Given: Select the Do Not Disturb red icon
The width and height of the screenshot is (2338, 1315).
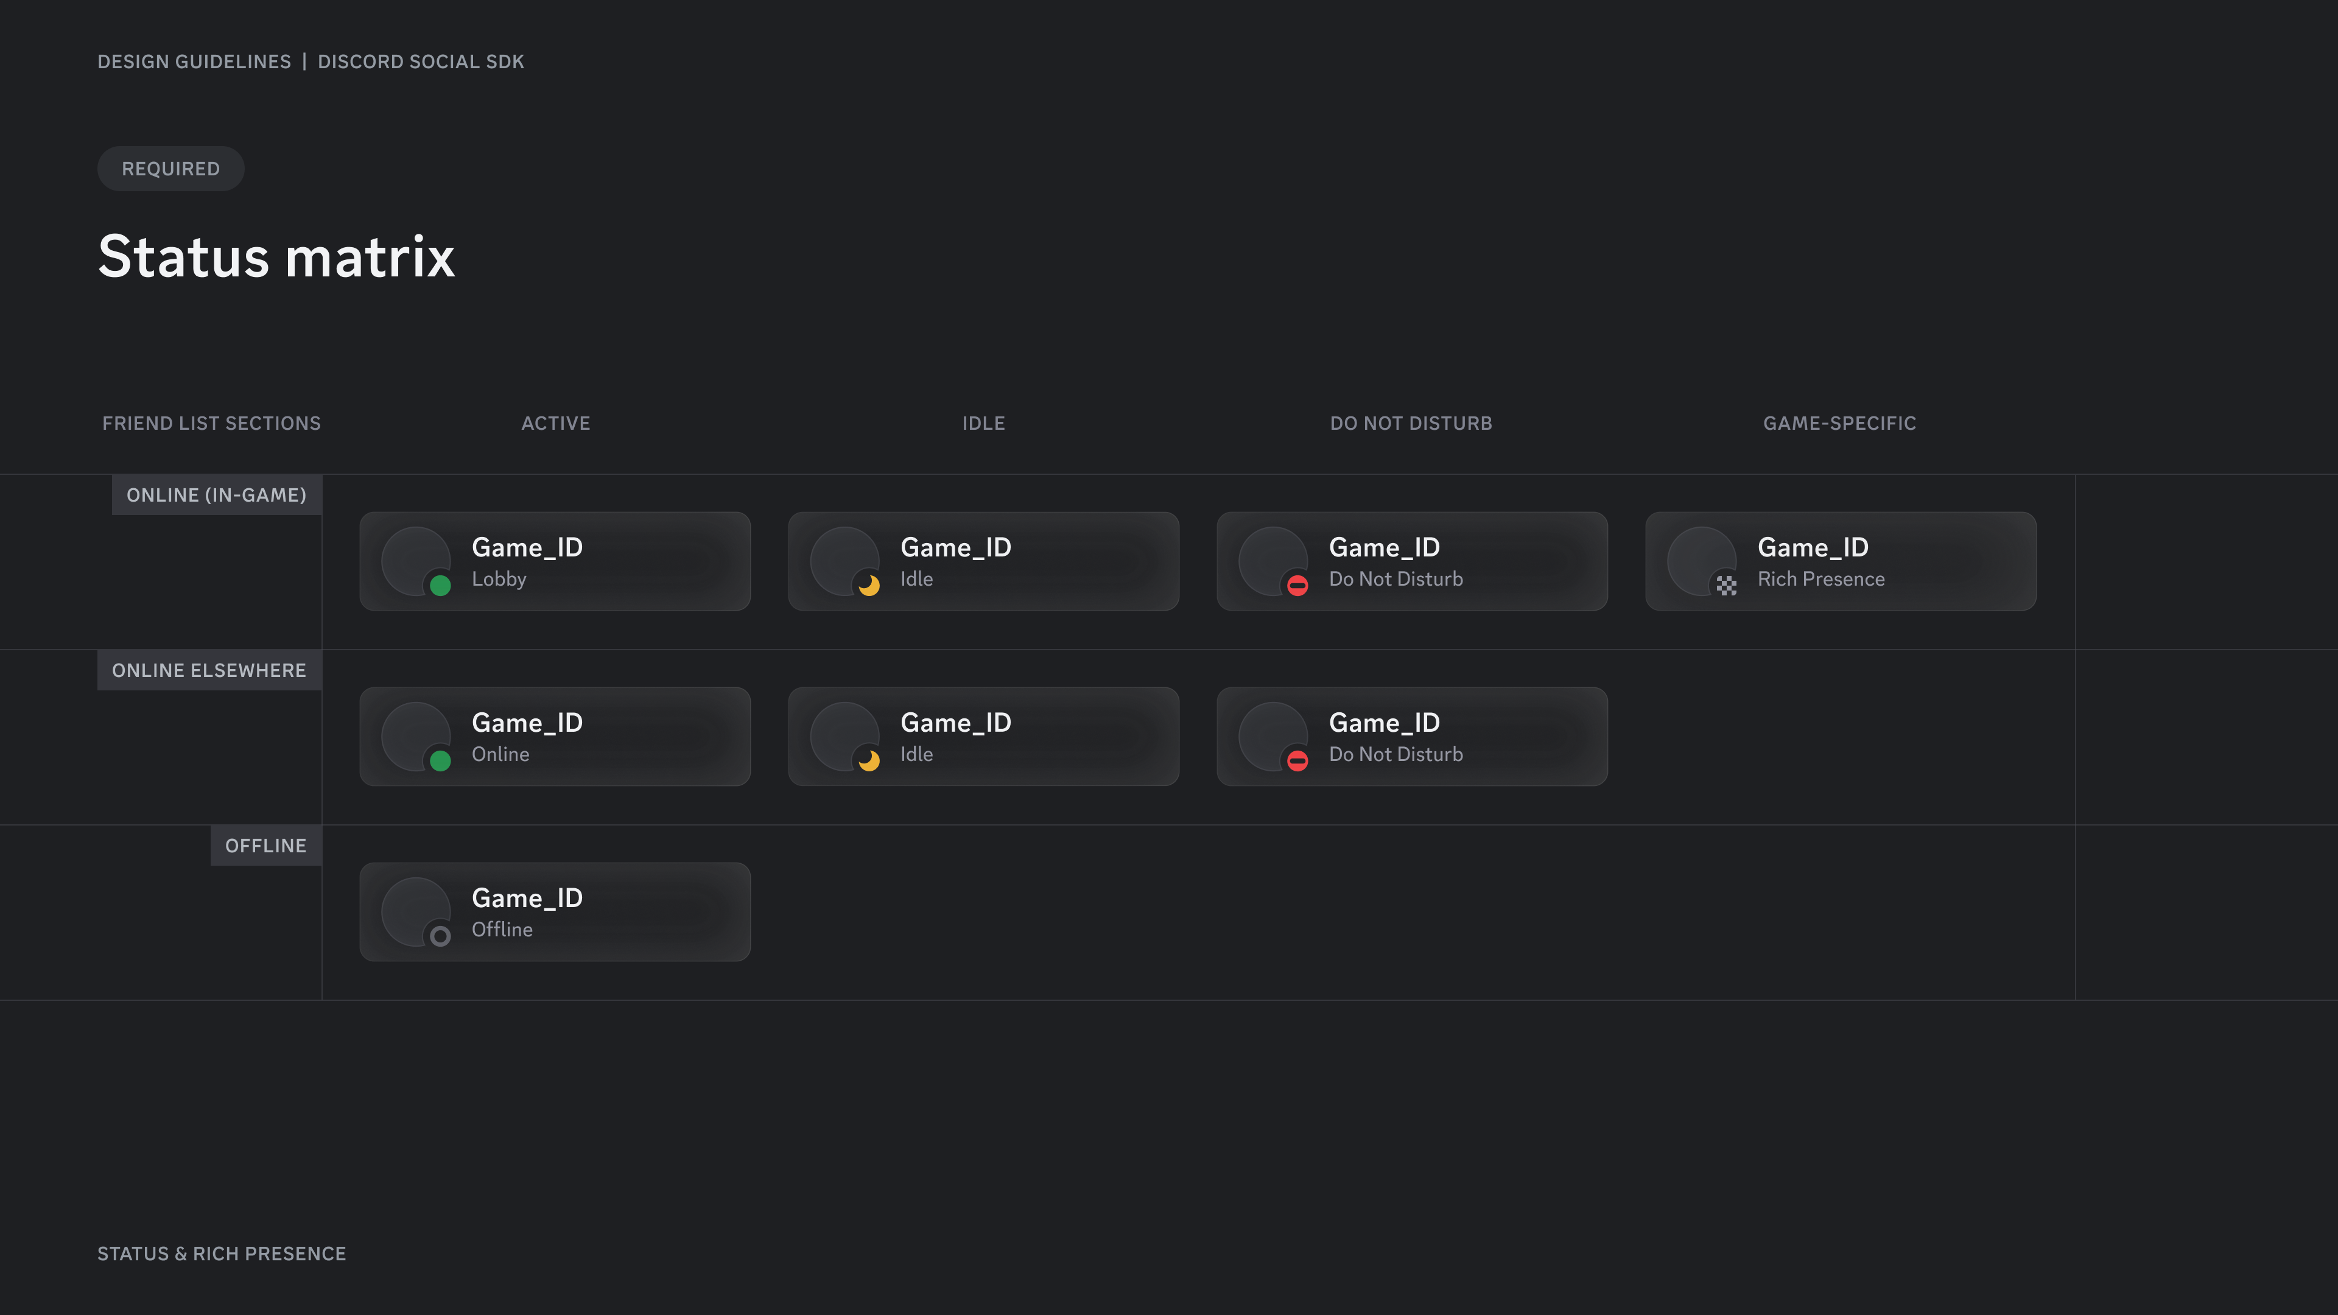Looking at the screenshot, I should 1299,586.
